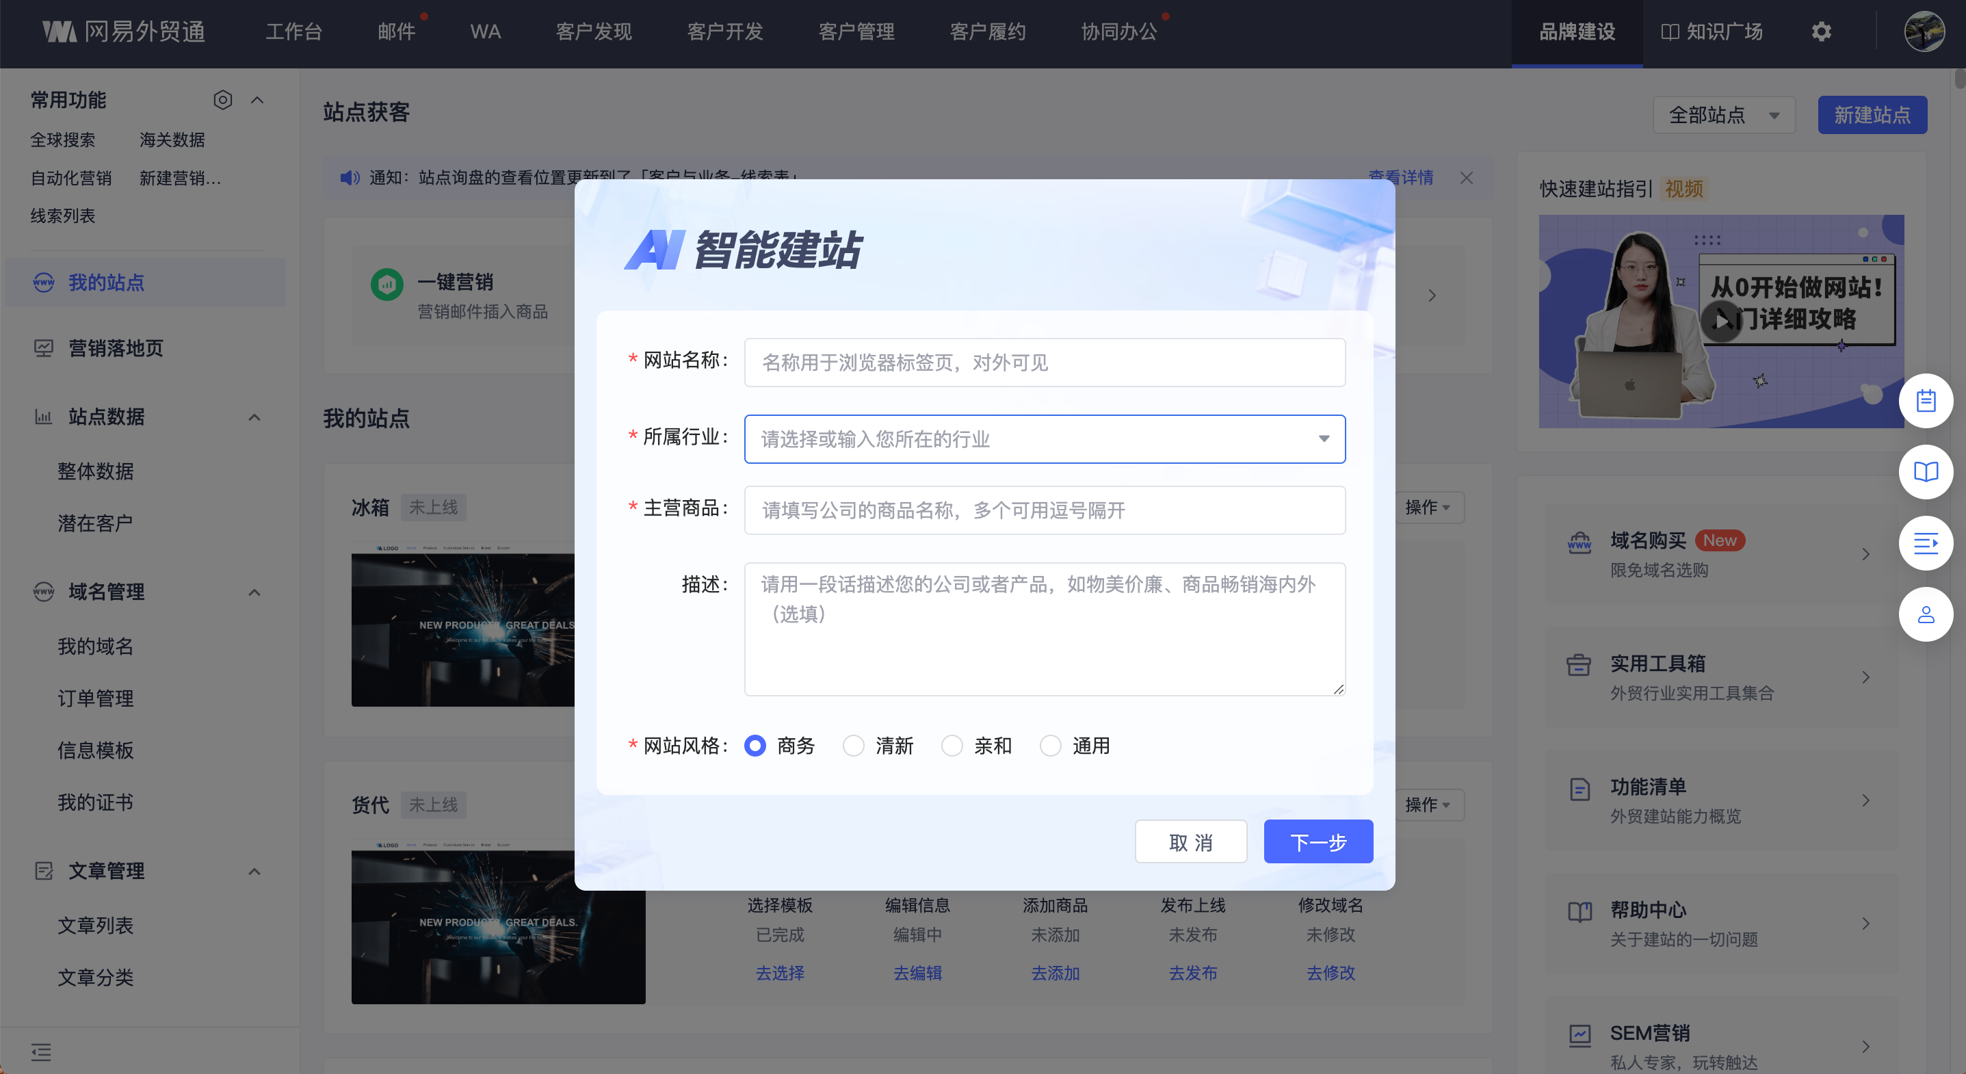Click the 下一步 button in dialog

1318,842
